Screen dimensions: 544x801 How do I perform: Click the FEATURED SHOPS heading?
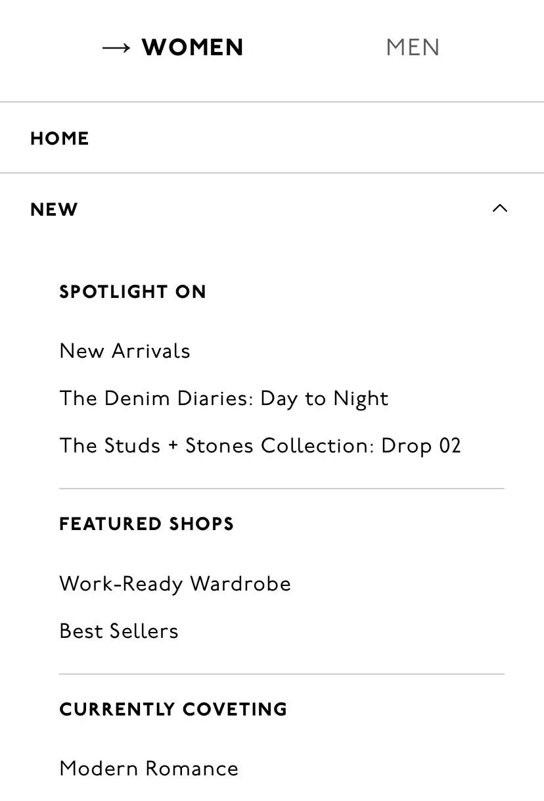click(x=147, y=524)
